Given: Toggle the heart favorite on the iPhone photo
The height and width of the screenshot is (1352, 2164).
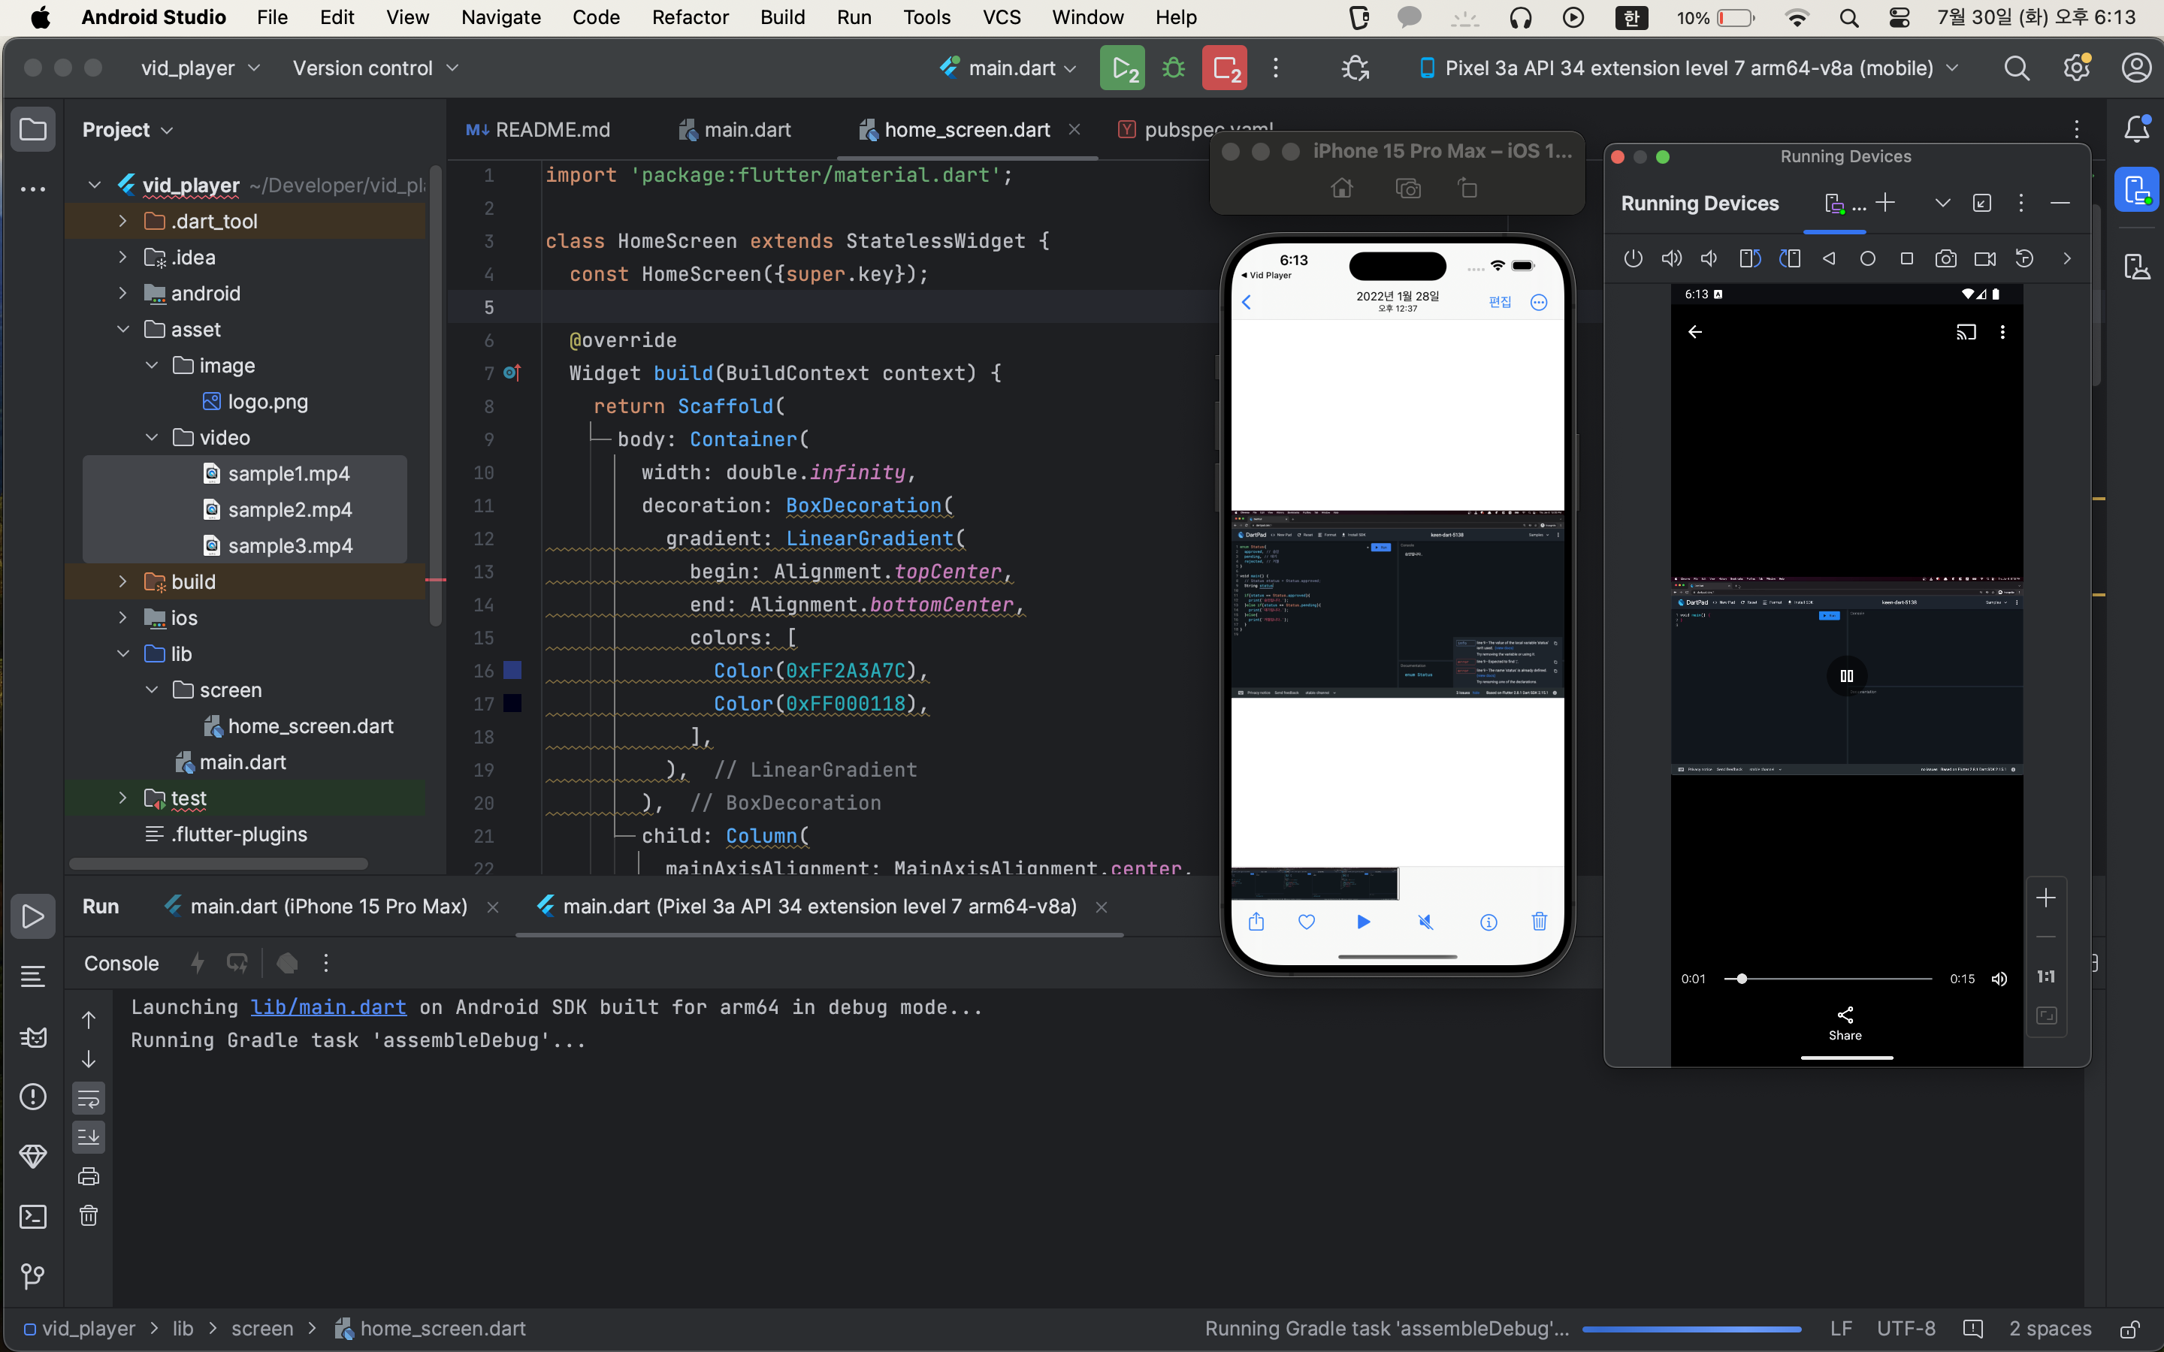Looking at the screenshot, I should (1307, 922).
